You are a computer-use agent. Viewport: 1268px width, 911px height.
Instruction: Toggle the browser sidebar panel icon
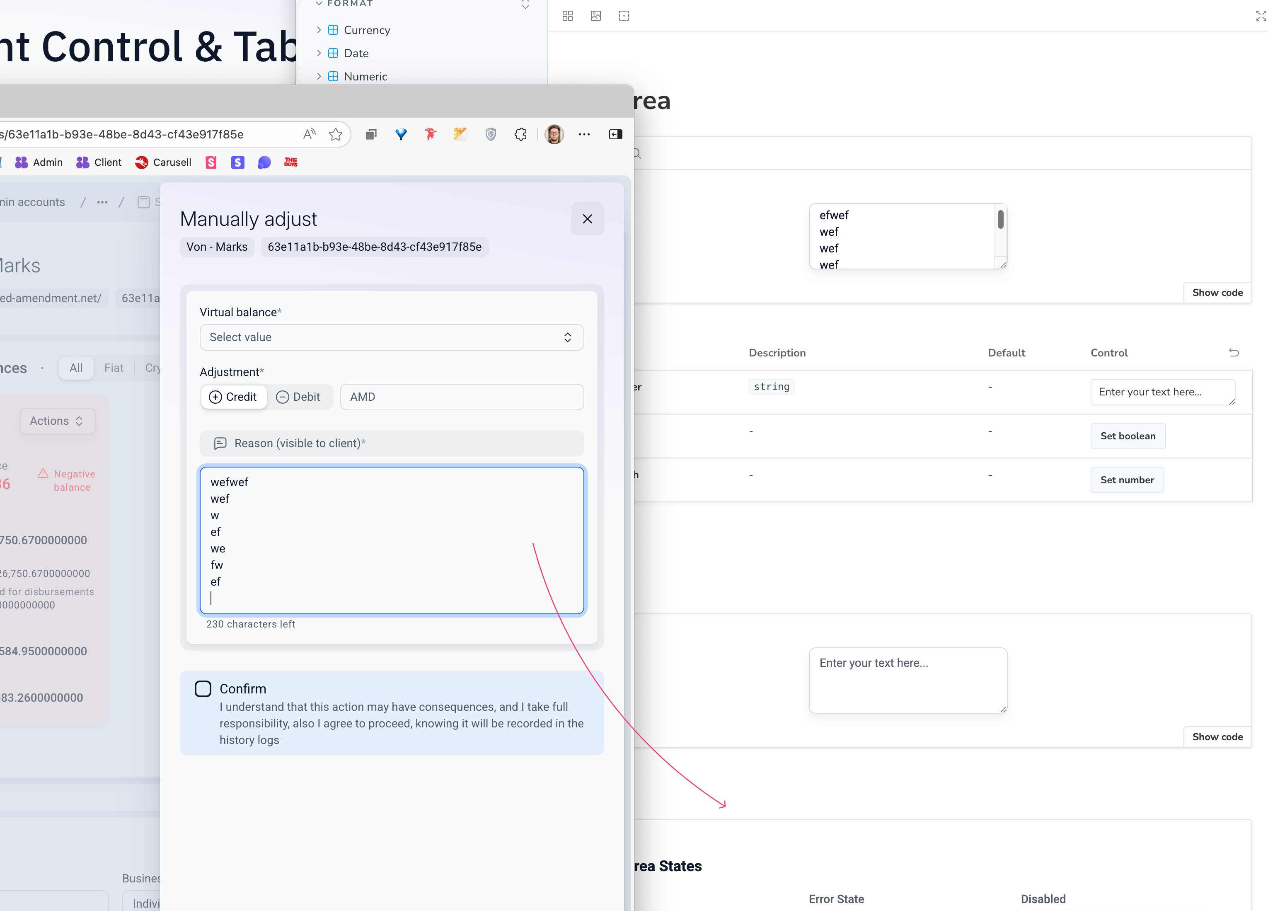tap(615, 134)
